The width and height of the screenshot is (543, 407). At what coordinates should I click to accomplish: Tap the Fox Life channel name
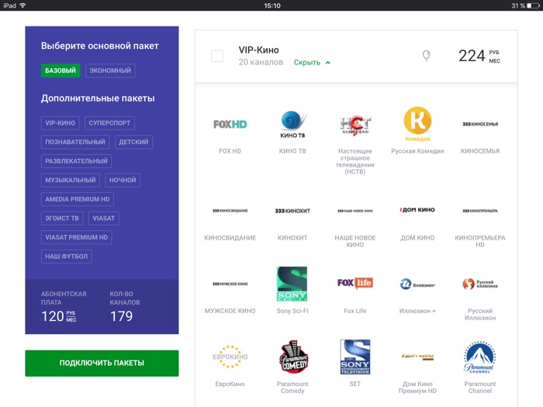355,311
